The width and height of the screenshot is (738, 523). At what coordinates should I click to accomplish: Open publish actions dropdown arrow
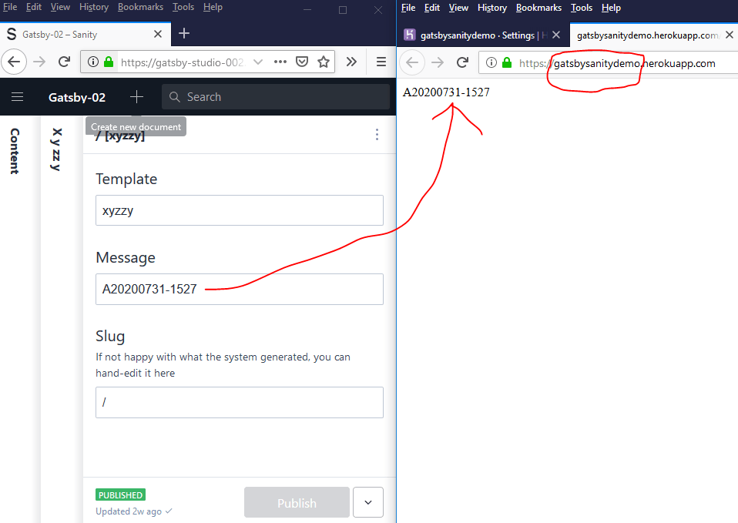[368, 502]
